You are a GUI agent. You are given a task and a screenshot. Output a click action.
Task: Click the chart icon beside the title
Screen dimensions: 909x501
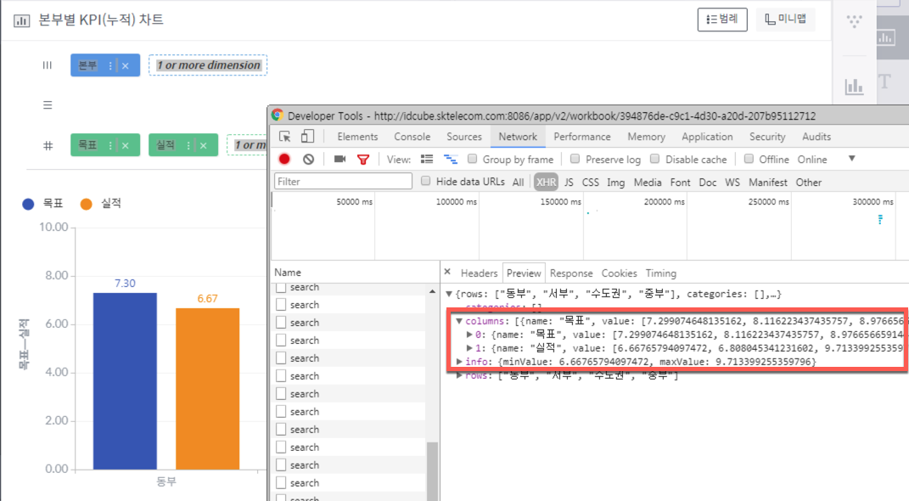(21, 20)
